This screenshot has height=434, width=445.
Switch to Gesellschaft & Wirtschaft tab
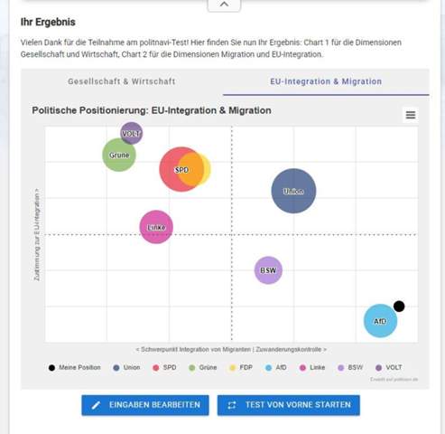[x=122, y=81]
